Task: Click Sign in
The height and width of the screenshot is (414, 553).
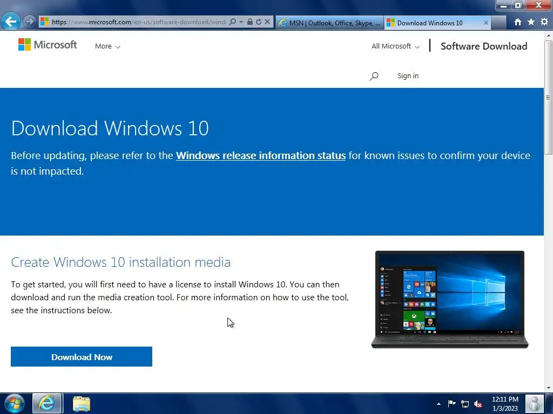Action: 408,75
